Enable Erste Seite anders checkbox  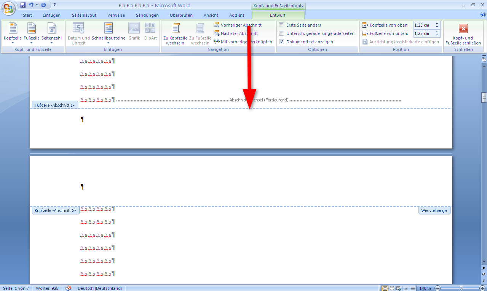282,25
